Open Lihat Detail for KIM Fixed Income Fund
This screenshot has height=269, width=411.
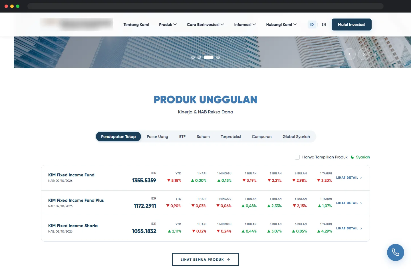click(349, 178)
